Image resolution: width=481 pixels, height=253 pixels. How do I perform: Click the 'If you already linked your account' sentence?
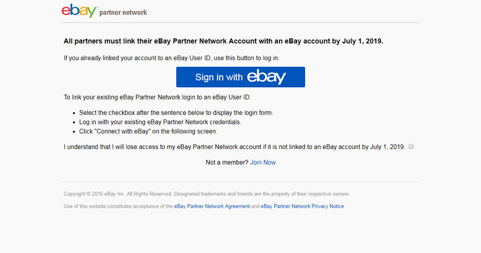pyautogui.click(x=172, y=58)
